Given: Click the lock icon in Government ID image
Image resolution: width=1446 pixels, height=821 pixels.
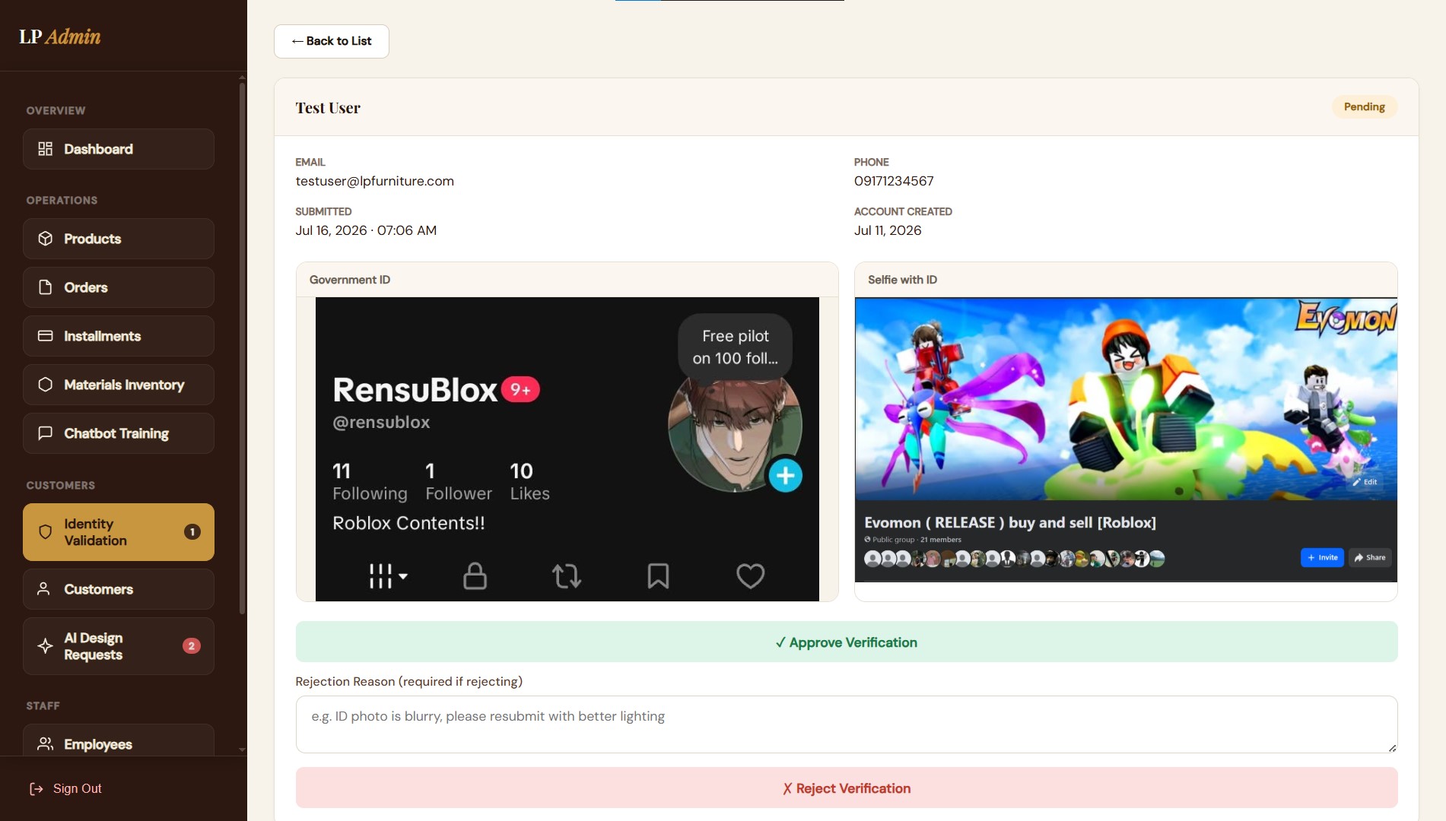Looking at the screenshot, I should click(475, 576).
